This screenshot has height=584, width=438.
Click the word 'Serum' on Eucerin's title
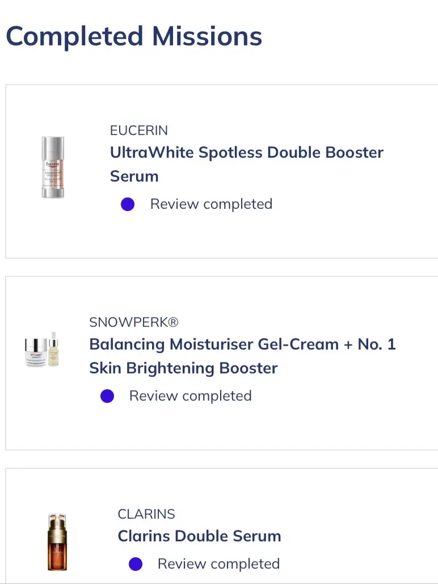pyautogui.click(x=134, y=176)
